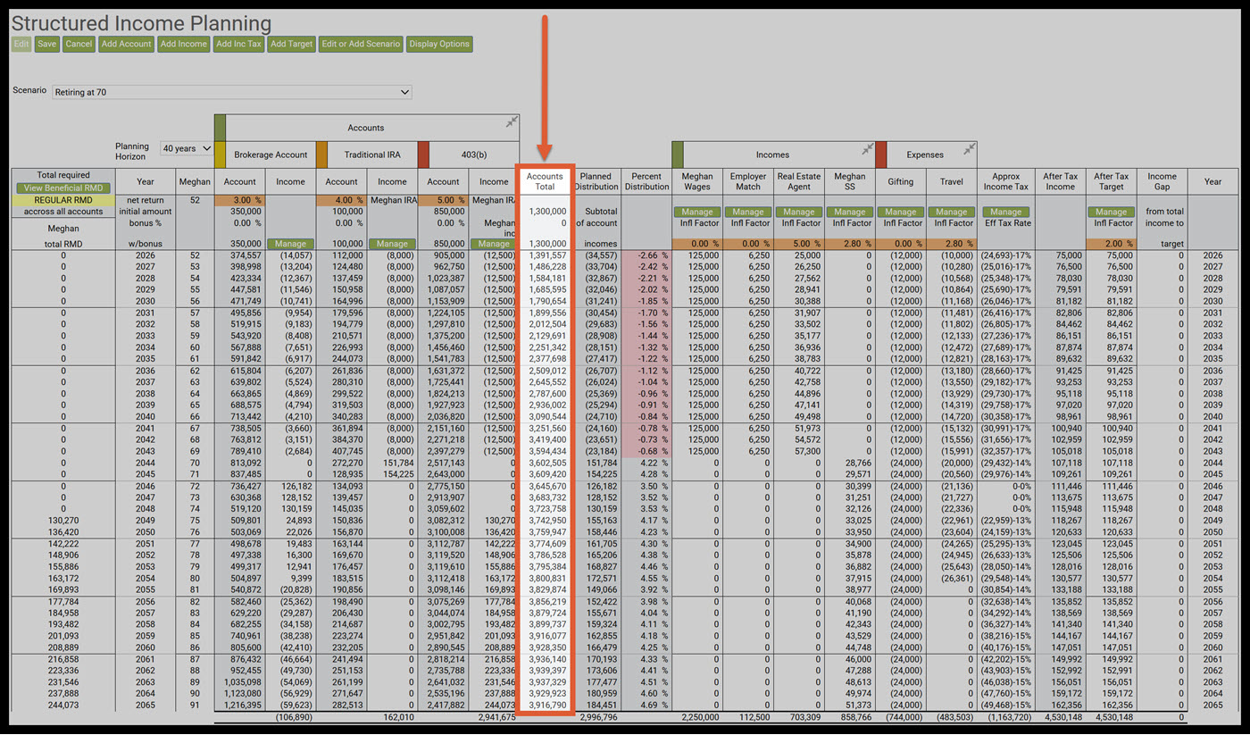The image size is (1250, 735).
Task: Click the Cancel button
Action: pyautogui.click(x=79, y=44)
